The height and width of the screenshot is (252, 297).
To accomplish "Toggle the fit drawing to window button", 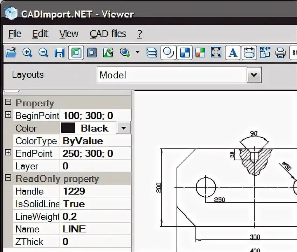I will click(76, 52).
